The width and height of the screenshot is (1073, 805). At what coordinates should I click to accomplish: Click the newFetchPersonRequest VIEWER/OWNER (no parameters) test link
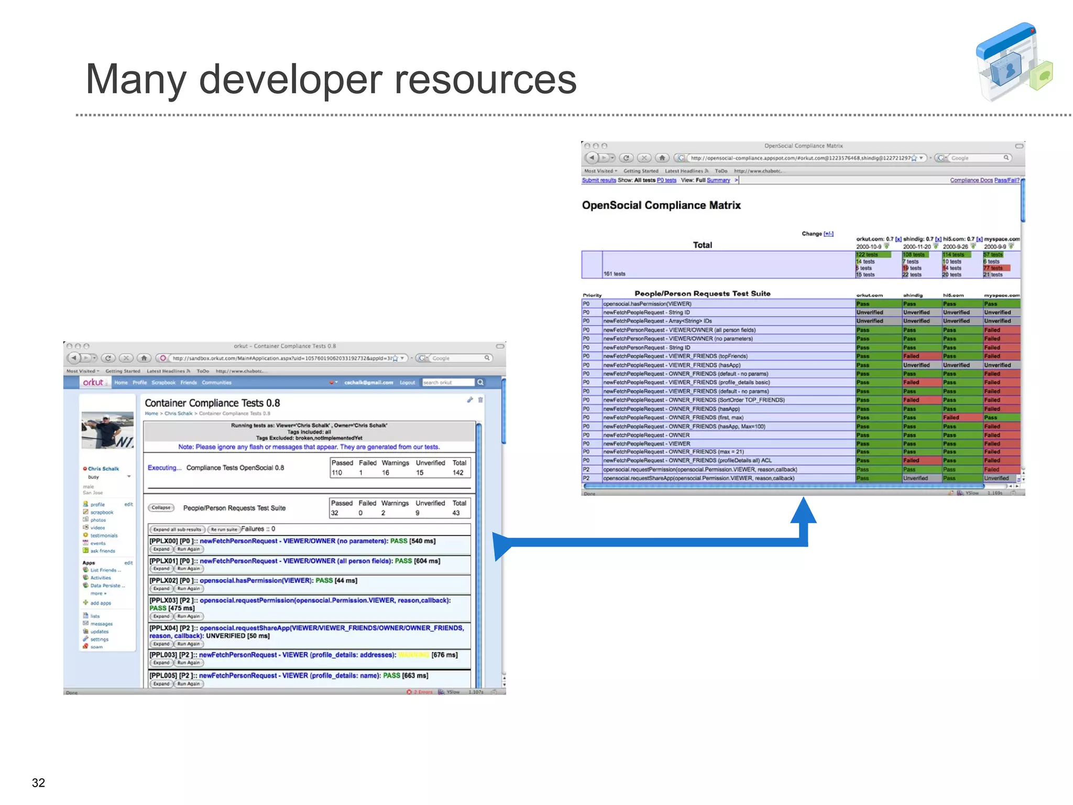click(x=293, y=541)
